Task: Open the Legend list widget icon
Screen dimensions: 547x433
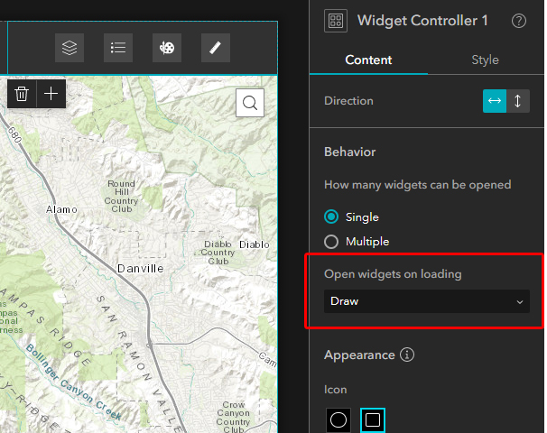Action: point(118,48)
